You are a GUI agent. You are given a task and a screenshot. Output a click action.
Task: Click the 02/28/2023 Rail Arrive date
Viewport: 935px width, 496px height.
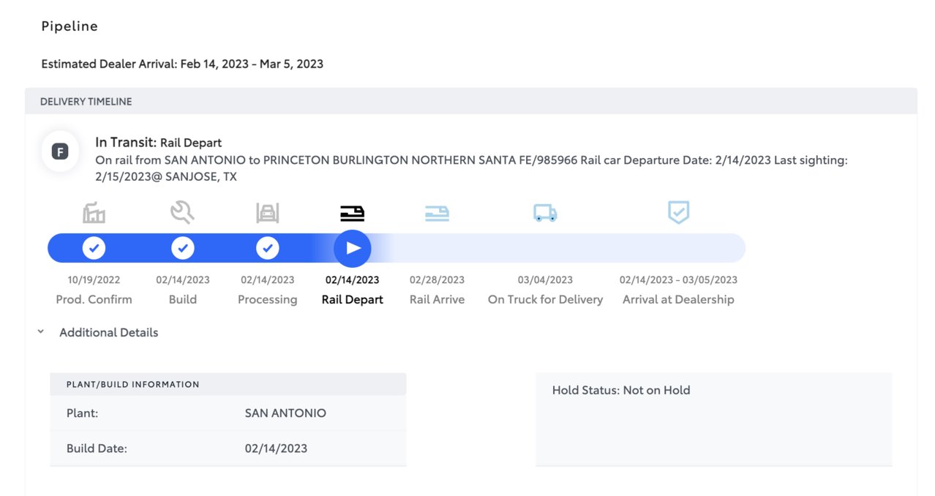(x=438, y=279)
